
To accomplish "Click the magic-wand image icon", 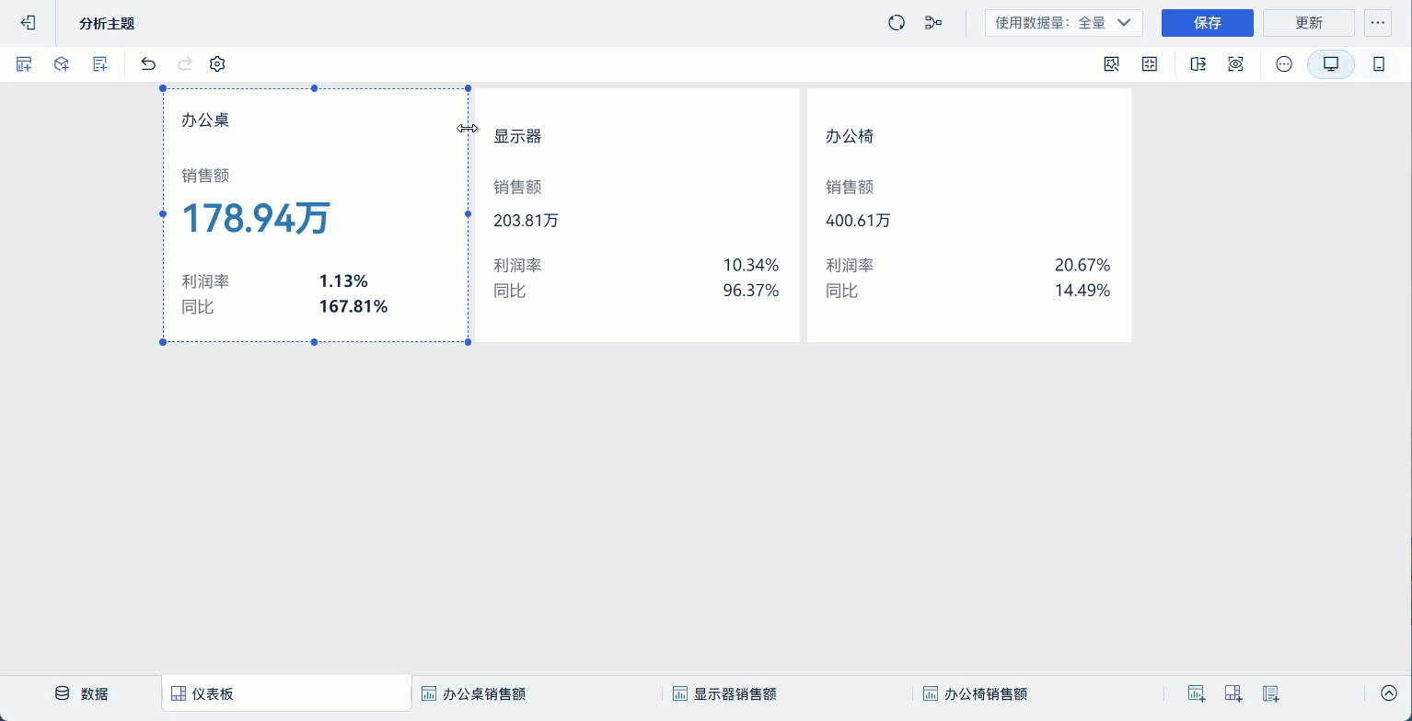I will (1111, 64).
